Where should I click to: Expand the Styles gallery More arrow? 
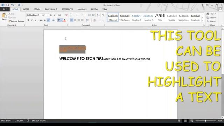[203, 21]
